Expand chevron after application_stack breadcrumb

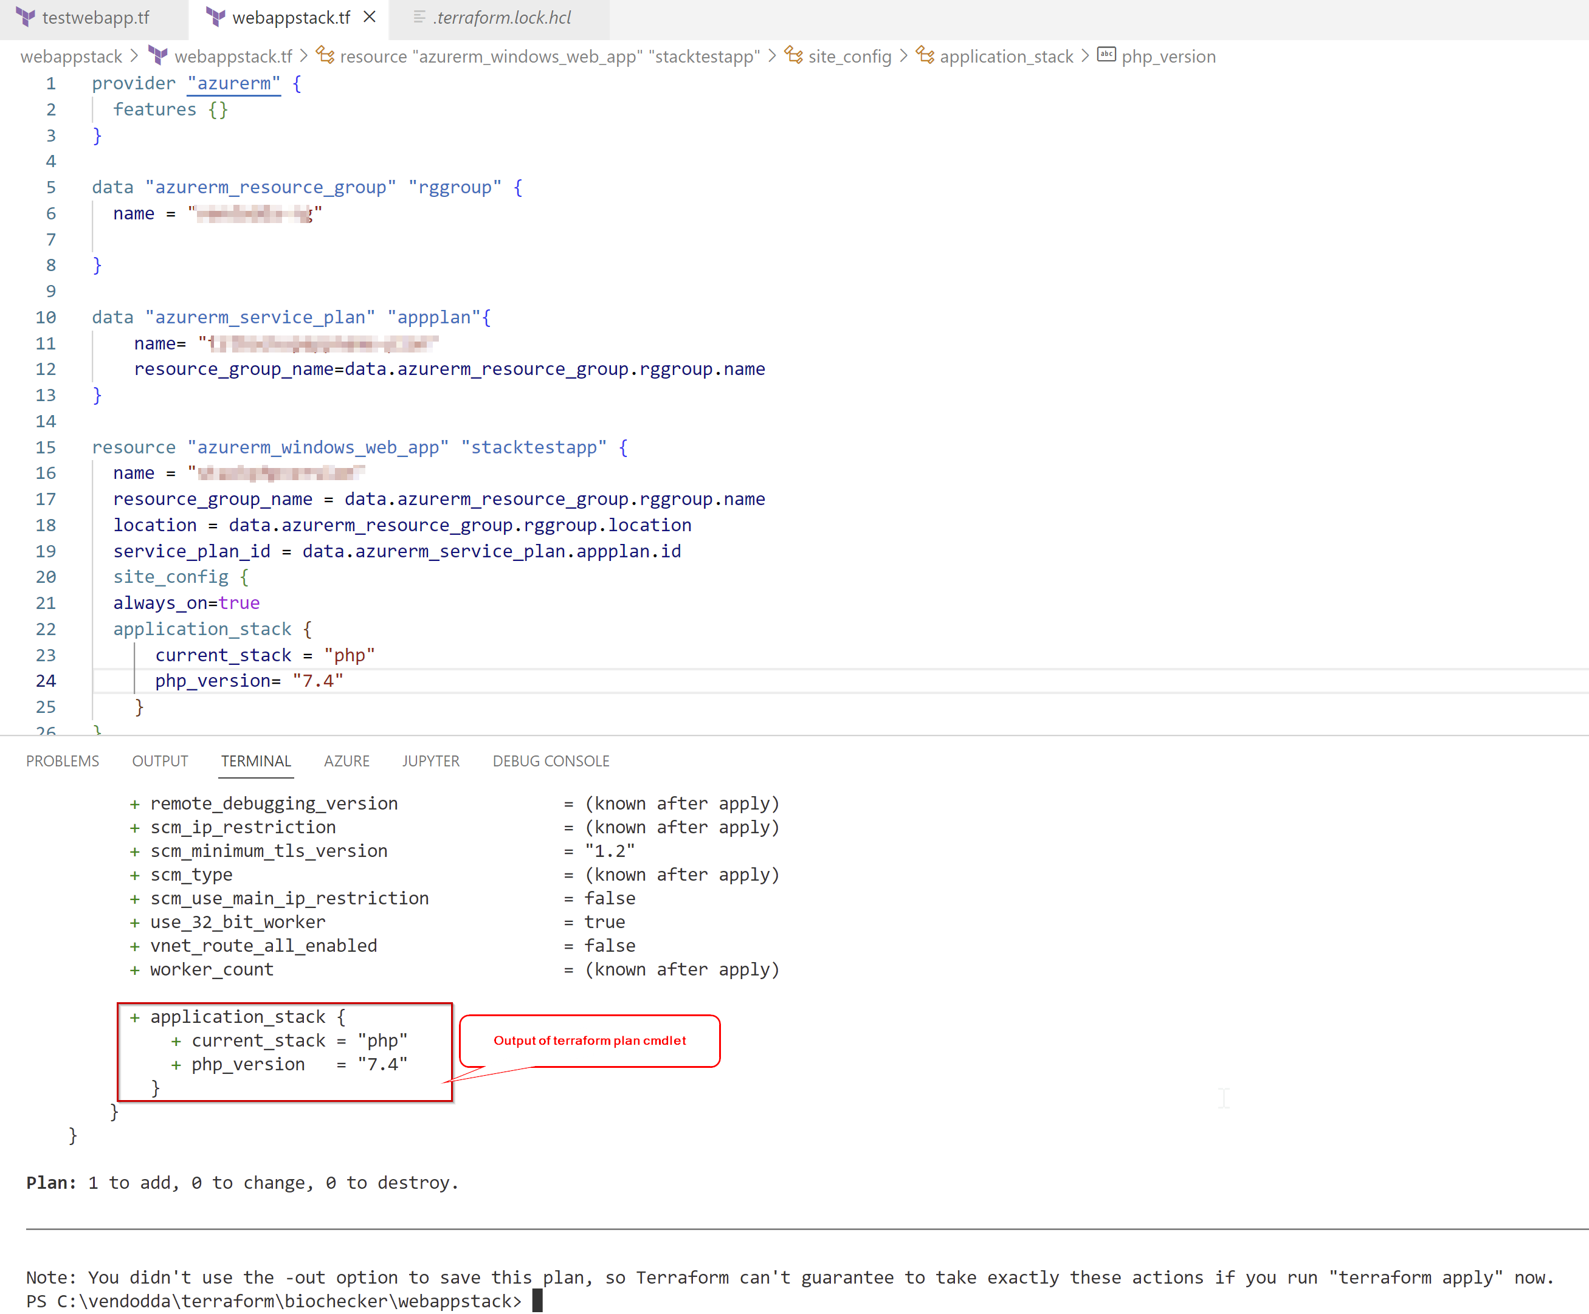point(1085,56)
